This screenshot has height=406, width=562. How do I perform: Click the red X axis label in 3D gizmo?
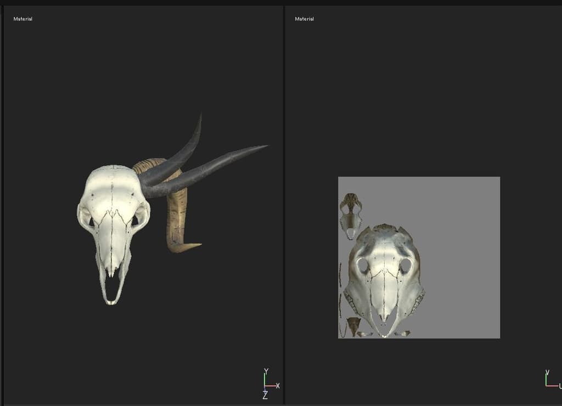pos(278,386)
